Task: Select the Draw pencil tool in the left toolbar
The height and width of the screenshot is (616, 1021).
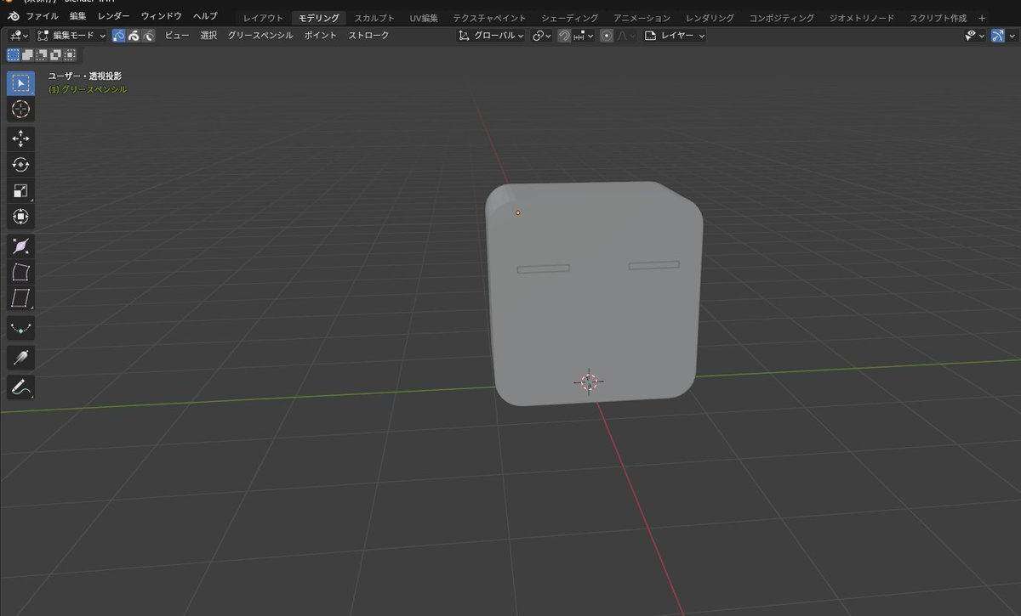Action: click(20, 387)
